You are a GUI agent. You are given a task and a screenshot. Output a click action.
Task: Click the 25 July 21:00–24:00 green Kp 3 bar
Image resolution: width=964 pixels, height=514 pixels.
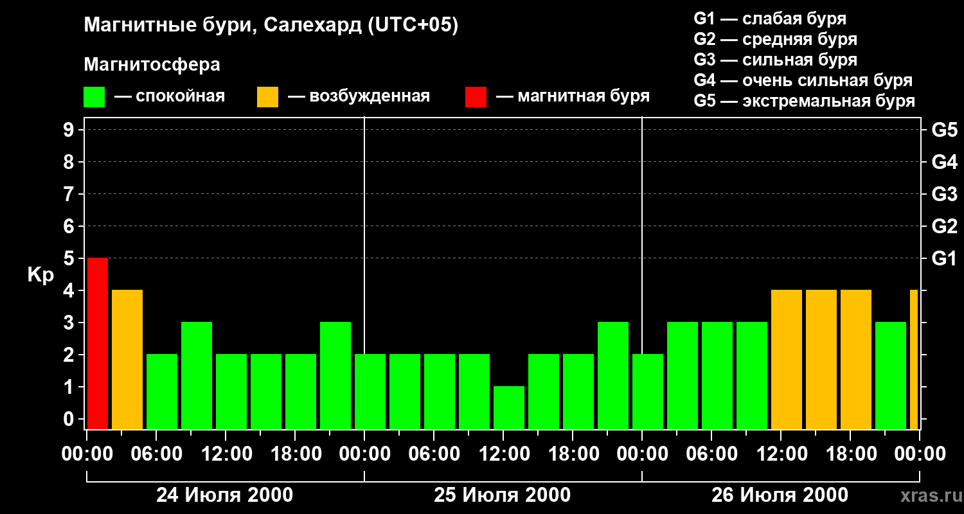[613, 375]
